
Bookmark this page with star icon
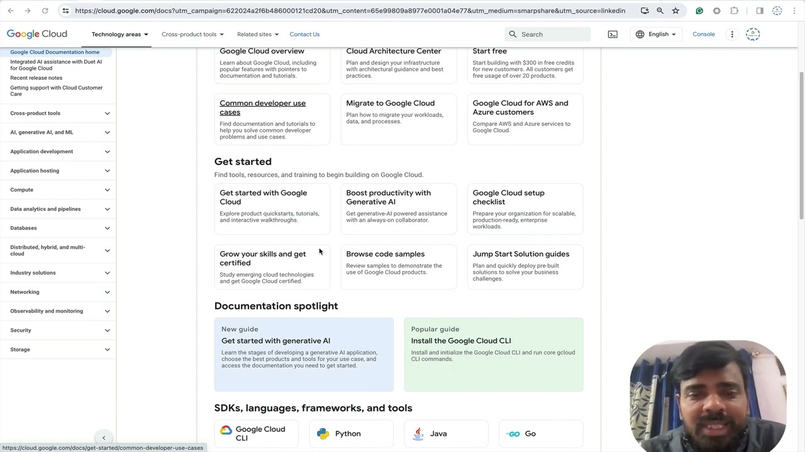(675, 11)
